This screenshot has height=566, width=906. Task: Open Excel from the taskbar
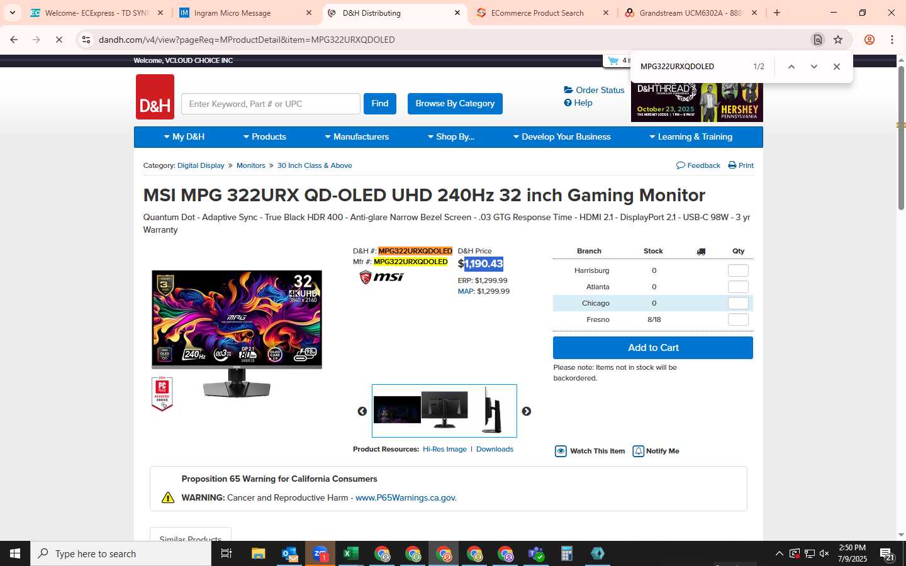(351, 553)
